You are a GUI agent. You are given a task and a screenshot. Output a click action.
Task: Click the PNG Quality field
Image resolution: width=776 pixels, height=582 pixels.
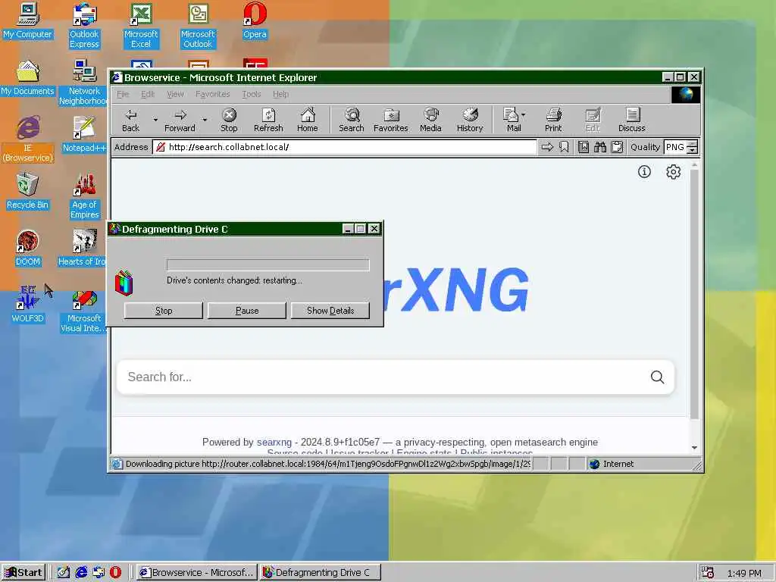pyautogui.click(x=675, y=147)
